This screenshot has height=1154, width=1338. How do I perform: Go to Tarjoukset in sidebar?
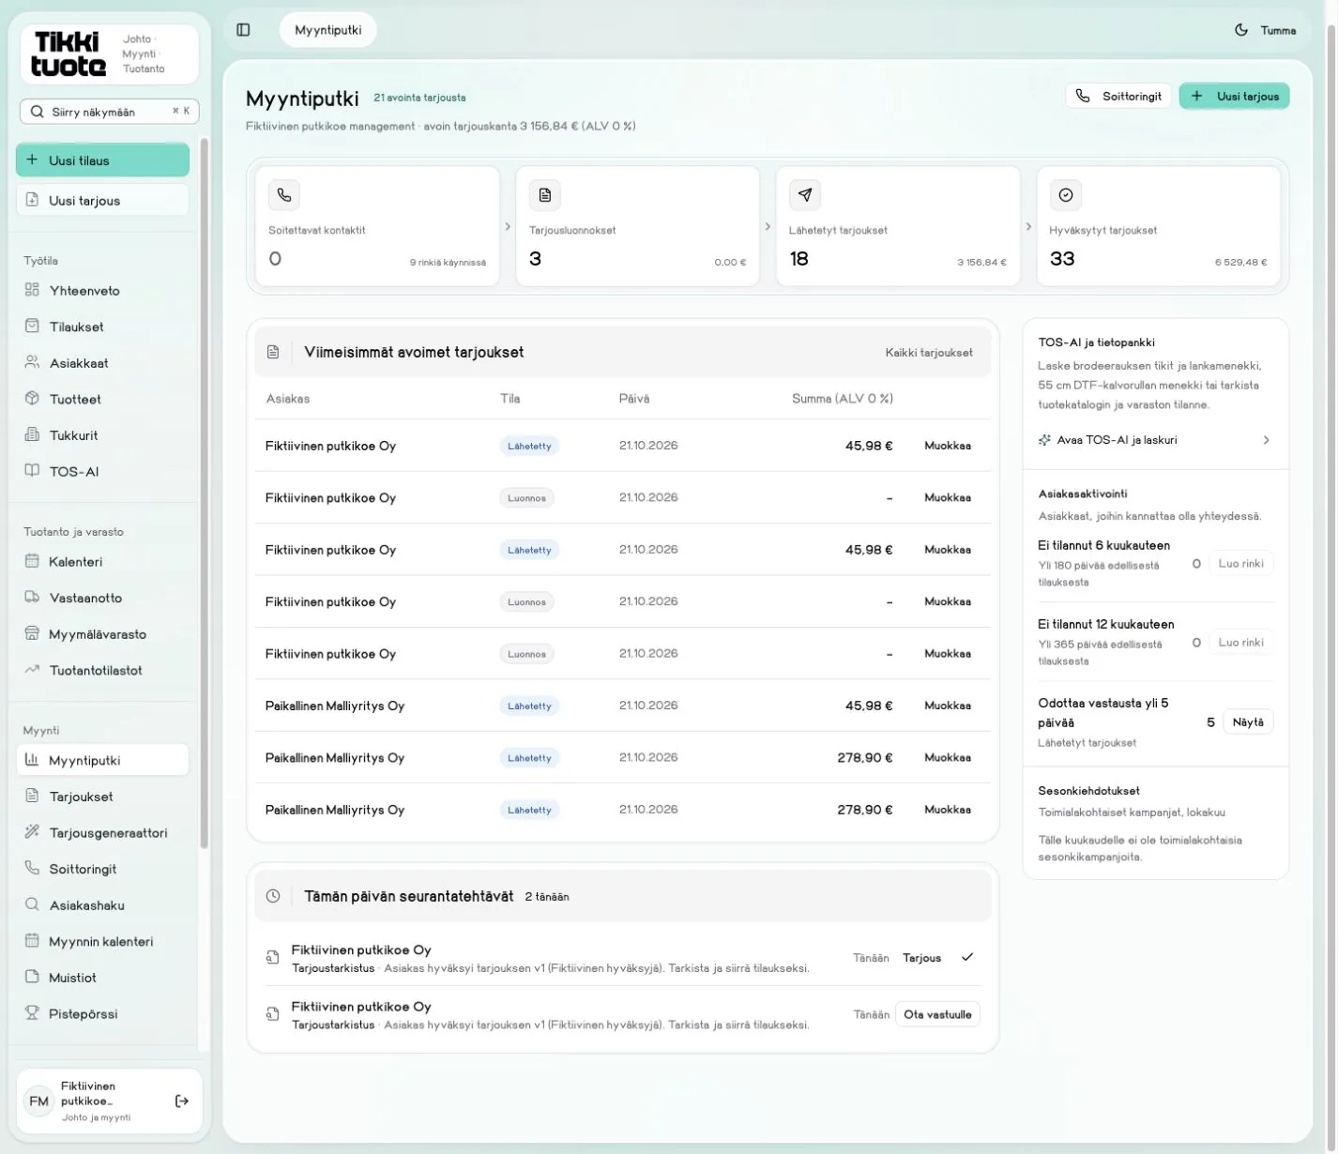[102, 797]
